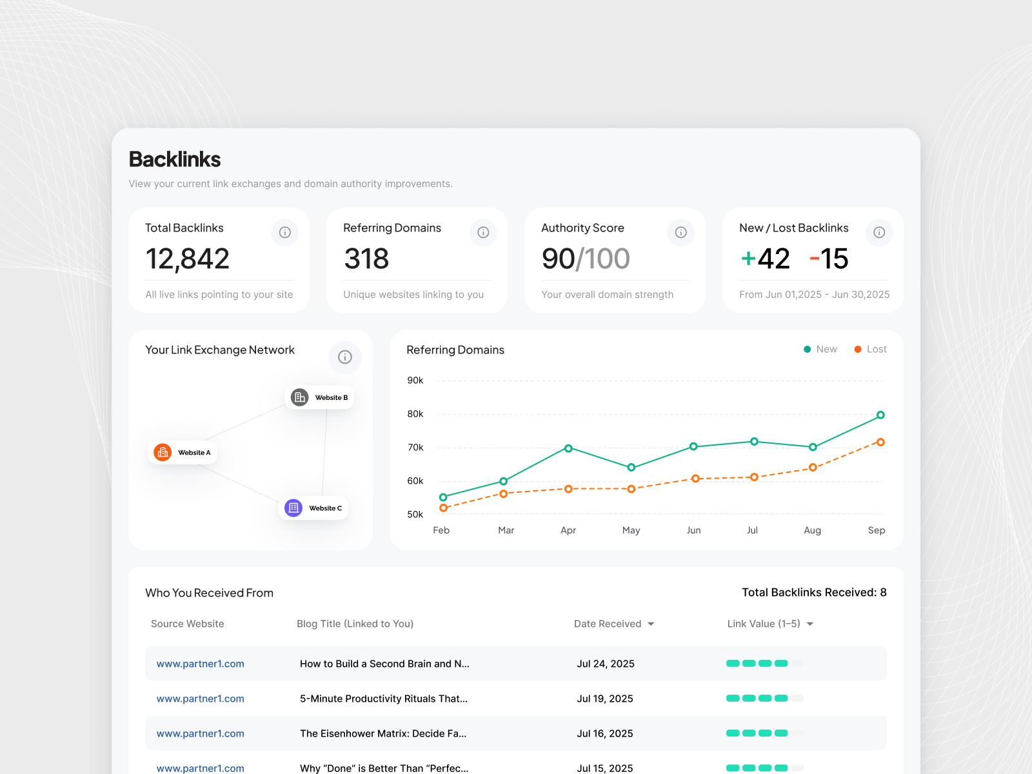Click the '5-Minute Productivity Rituals' blog title
The width and height of the screenshot is (1032, 774).
[384, 698]
